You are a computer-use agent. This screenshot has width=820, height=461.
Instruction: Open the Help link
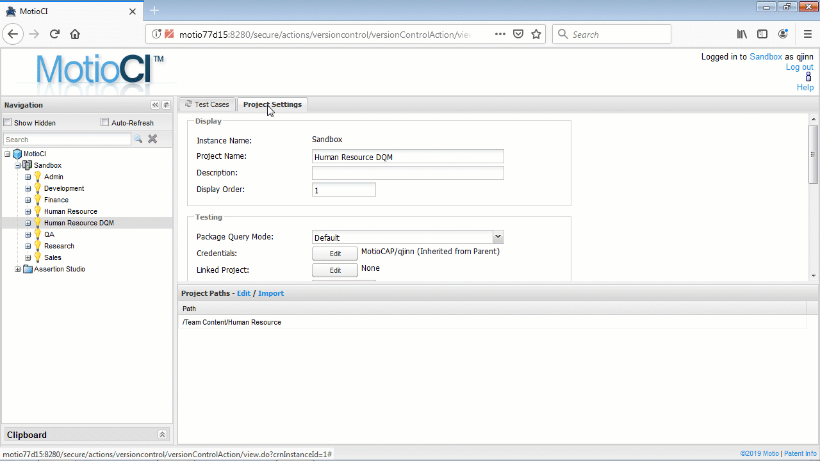click(805, 88)
